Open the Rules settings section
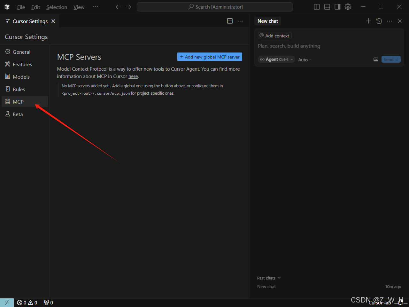 coord(25,89)
